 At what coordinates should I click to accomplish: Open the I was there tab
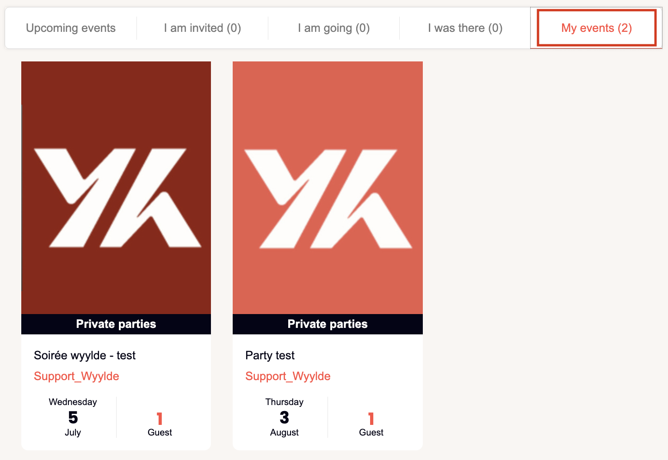pyautogui.click(x=465, y=28)
